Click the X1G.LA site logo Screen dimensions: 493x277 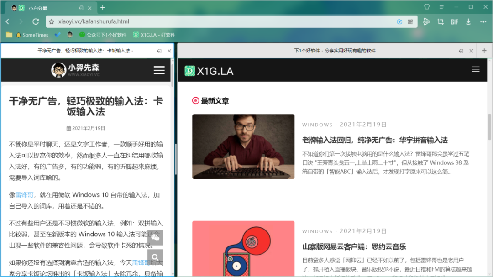tap(209, 71)
